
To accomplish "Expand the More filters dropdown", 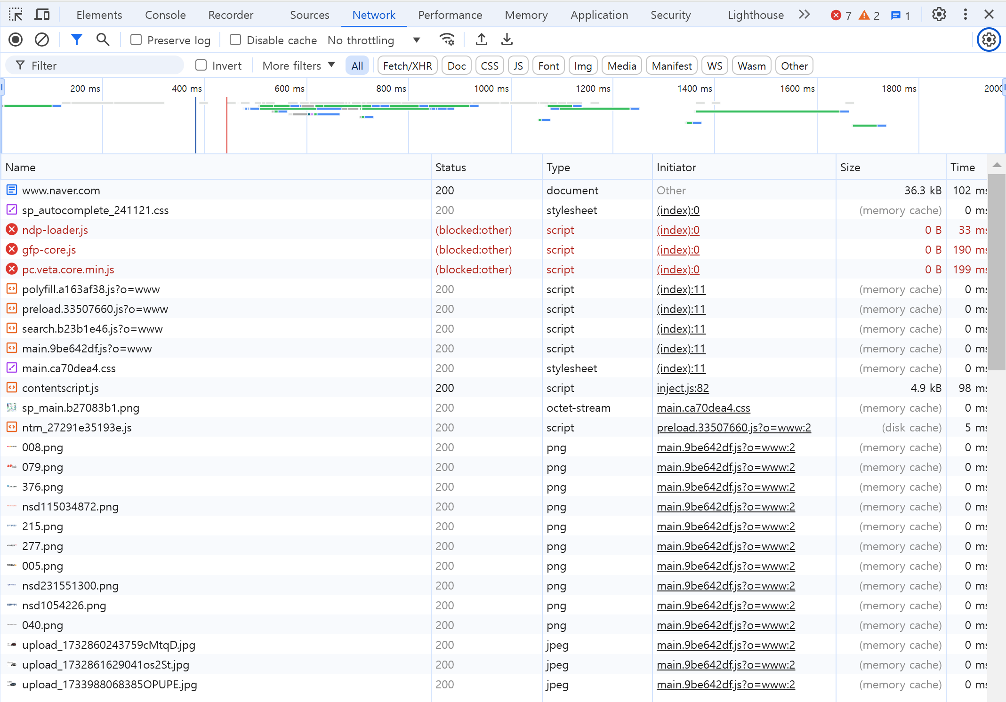I will tap(298, 66).
